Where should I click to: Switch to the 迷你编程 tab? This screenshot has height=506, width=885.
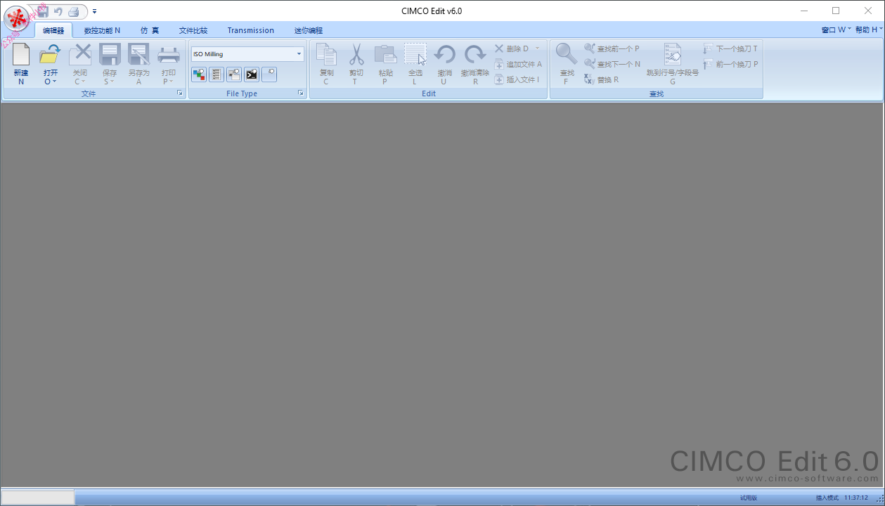pos(309,30)
